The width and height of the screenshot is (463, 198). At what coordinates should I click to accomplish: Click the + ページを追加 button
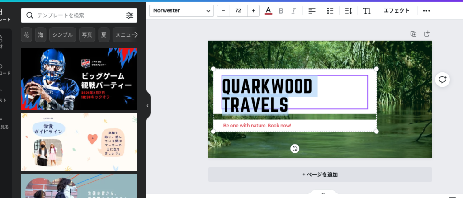[320, 174]
